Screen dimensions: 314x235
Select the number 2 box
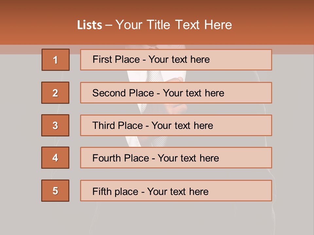55,93
